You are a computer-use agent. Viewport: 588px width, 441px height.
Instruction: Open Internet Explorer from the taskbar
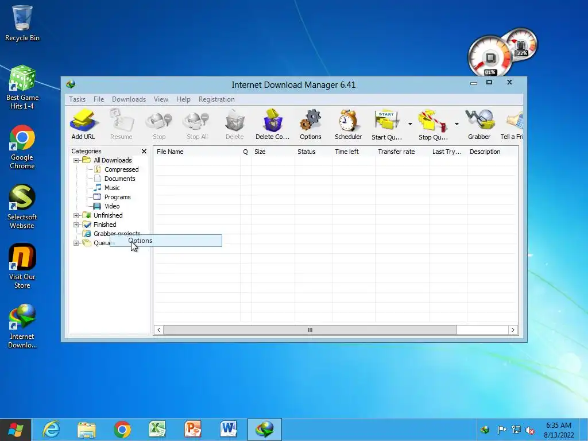[x=51, y=430]
